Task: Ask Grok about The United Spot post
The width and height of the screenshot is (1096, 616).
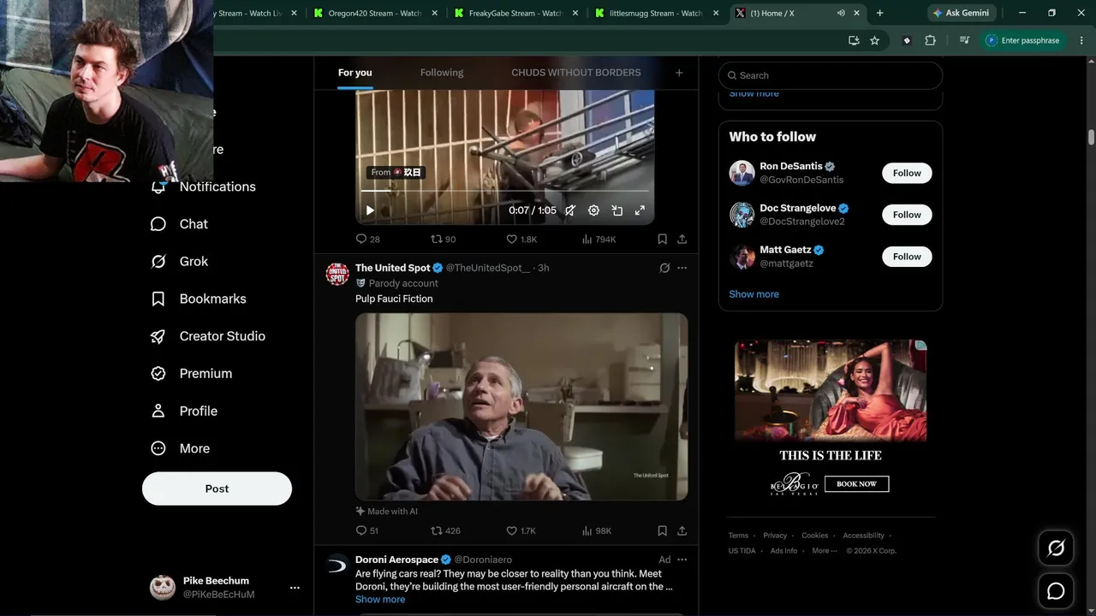Action: [664, 268]
